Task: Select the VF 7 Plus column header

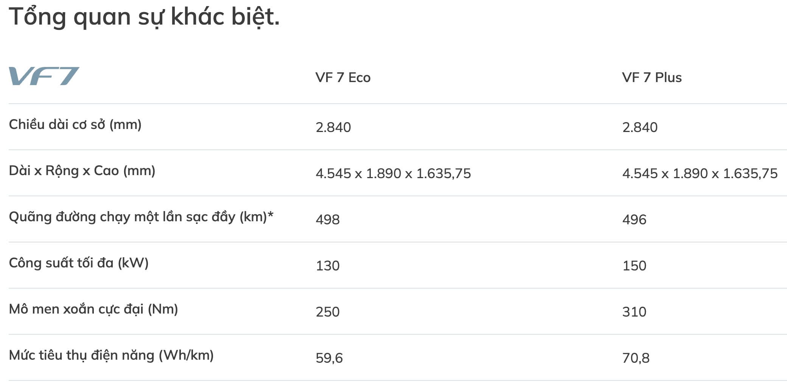Action: [x=652, y=78]
